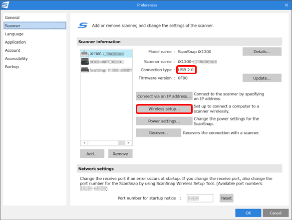Click the firmware version 0F00 value
This screenshot has height=220, width=292.
[183, 78]
